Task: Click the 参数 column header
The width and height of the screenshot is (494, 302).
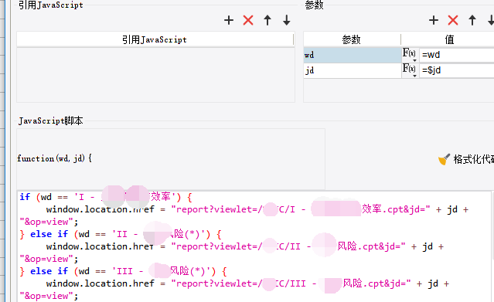Action: click(352, 39)
